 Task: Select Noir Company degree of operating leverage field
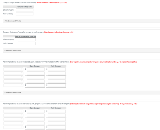[x=27, y=43]
